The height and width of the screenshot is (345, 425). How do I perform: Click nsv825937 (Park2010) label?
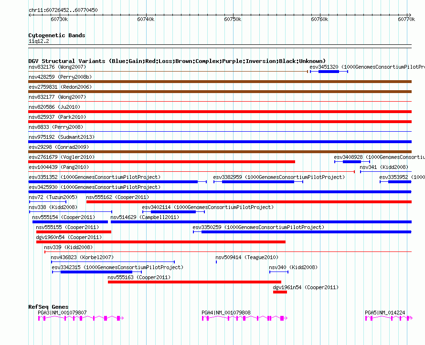pyautogui.click(x=57, y=117)
